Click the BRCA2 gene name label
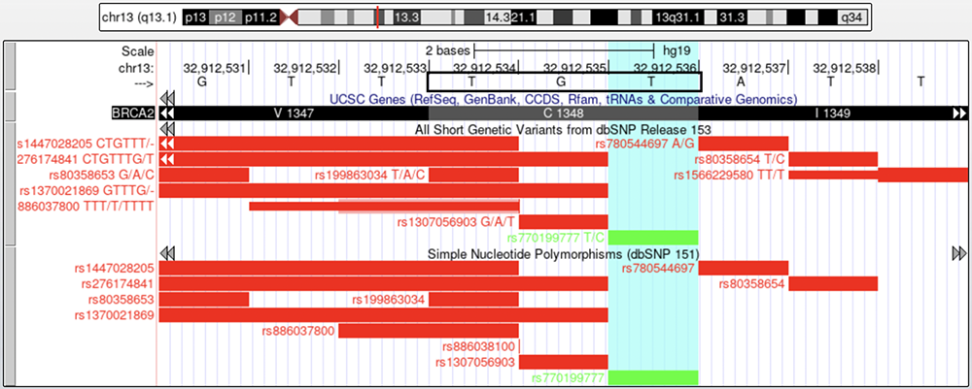Image resolution: width=972 pixels, height=389 pixels. coord(135,113)
